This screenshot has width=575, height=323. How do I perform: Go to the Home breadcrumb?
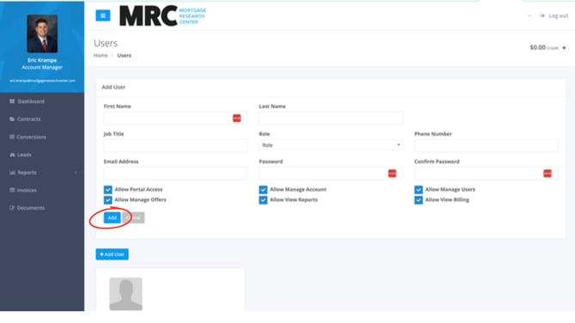pos(100,56)
